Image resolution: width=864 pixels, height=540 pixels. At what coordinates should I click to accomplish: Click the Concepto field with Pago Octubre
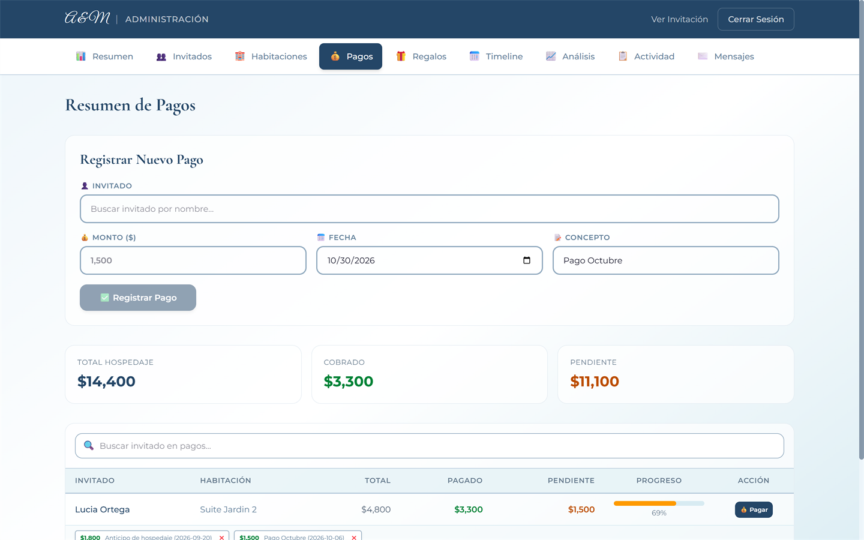666,260
